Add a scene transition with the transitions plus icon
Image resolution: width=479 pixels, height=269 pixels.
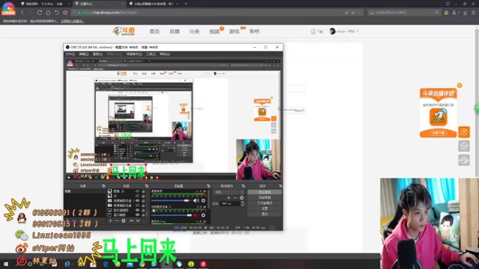click(x=229, y=198)
